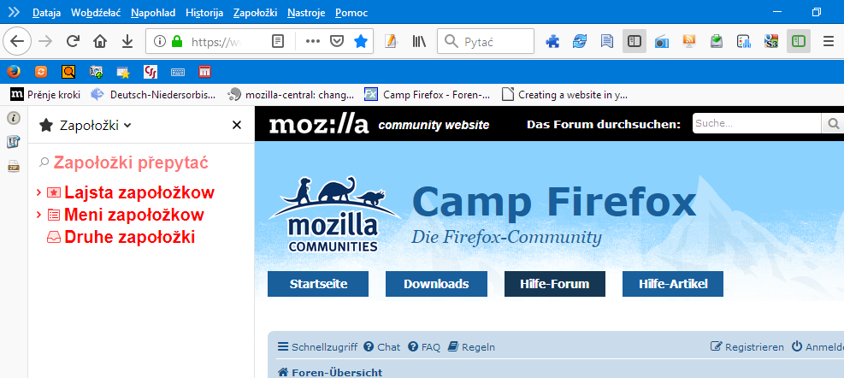The image size is (844, 378).
Task: Save page to Pocket icon
Action: (337, 41)
